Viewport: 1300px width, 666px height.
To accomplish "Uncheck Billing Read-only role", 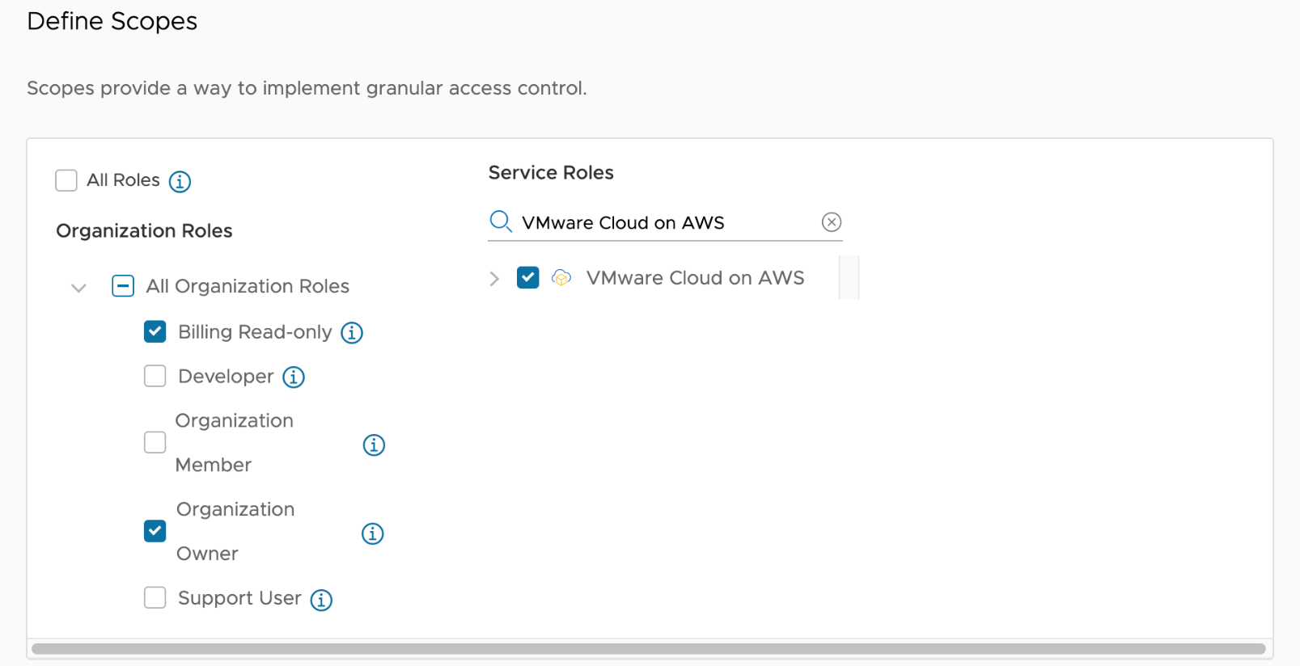I will click(x=155, y=332).
